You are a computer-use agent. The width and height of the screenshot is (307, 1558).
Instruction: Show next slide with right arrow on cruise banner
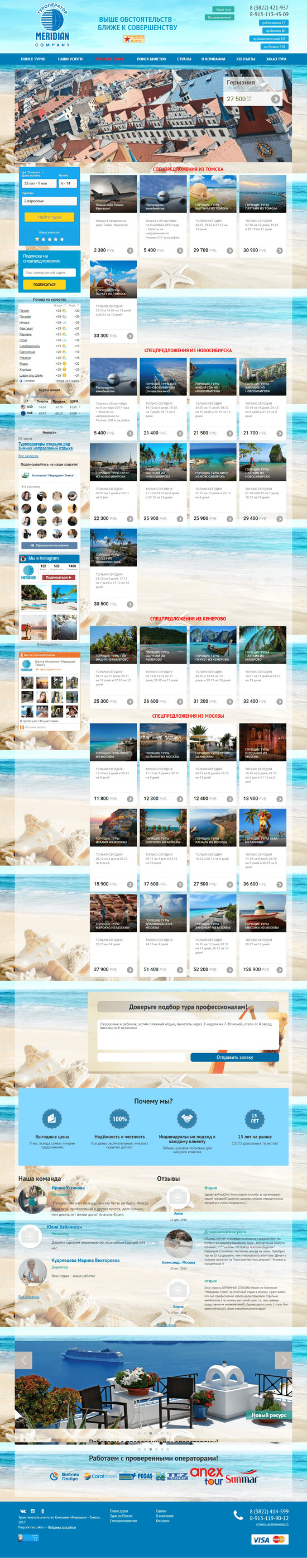click(x=284, y=1360)
